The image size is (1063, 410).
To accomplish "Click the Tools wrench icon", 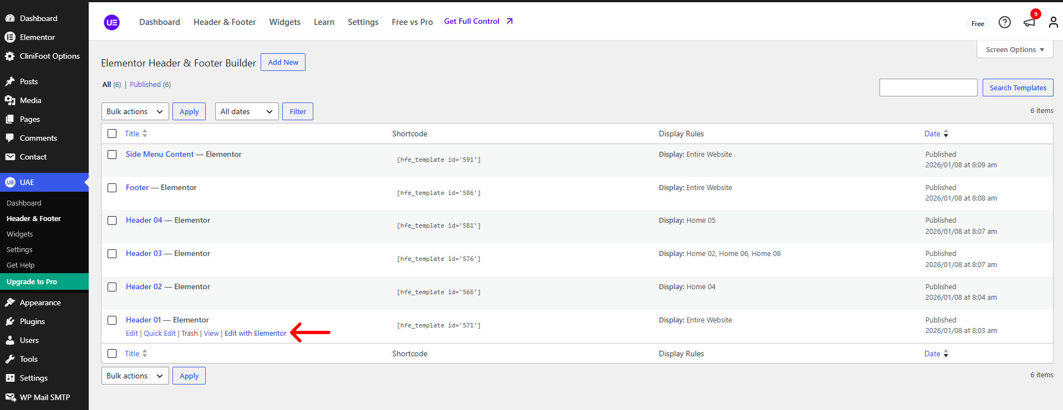I will [10, 359].
